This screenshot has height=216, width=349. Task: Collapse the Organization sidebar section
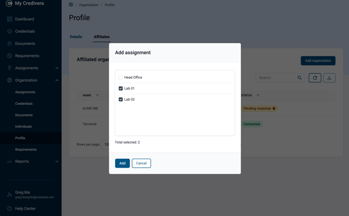pos(57,80)
